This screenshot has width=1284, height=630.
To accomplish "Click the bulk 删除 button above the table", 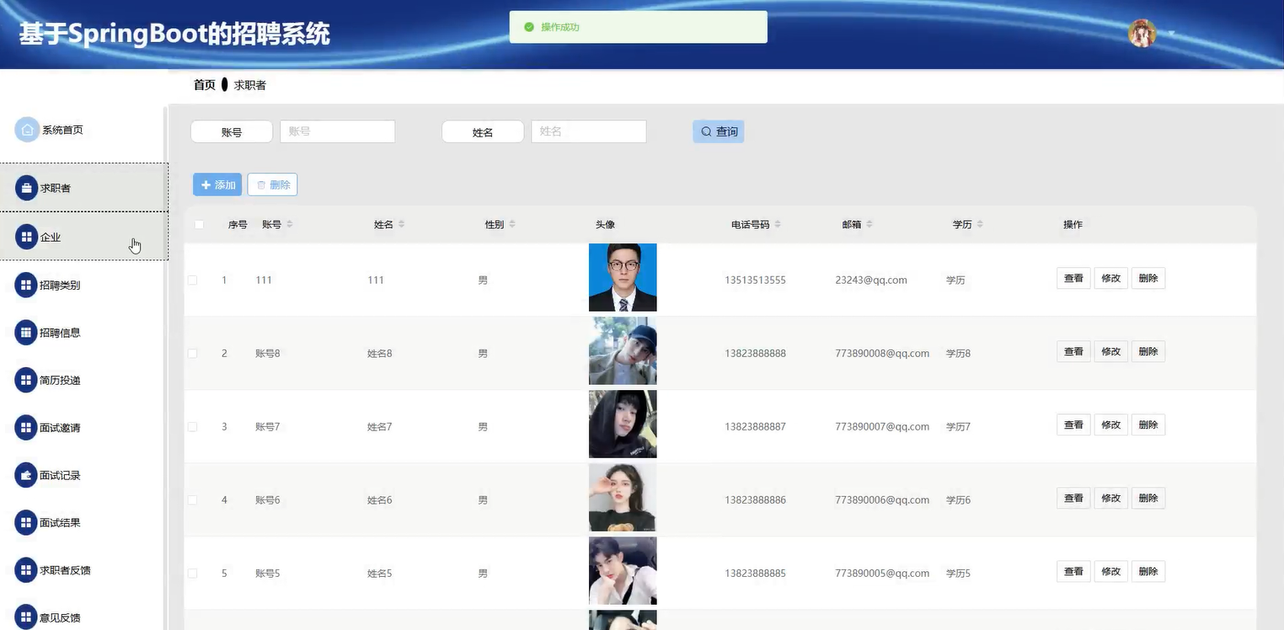I will 272,184.
